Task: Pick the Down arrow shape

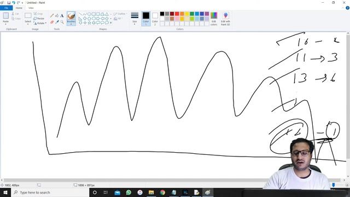Action: coord(80,23)
